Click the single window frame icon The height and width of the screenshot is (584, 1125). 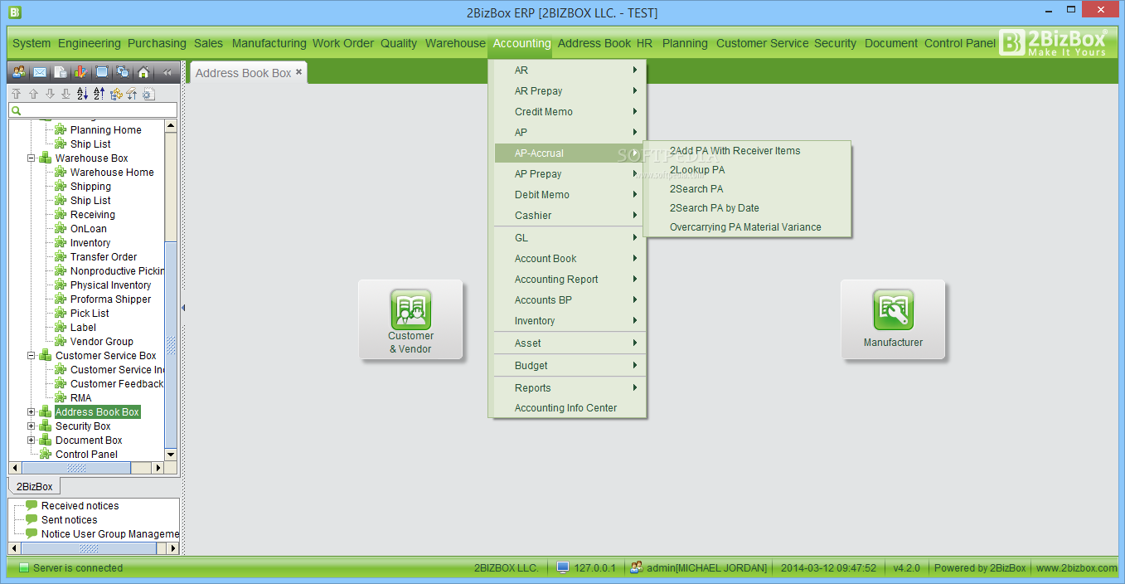pos(102,72)
